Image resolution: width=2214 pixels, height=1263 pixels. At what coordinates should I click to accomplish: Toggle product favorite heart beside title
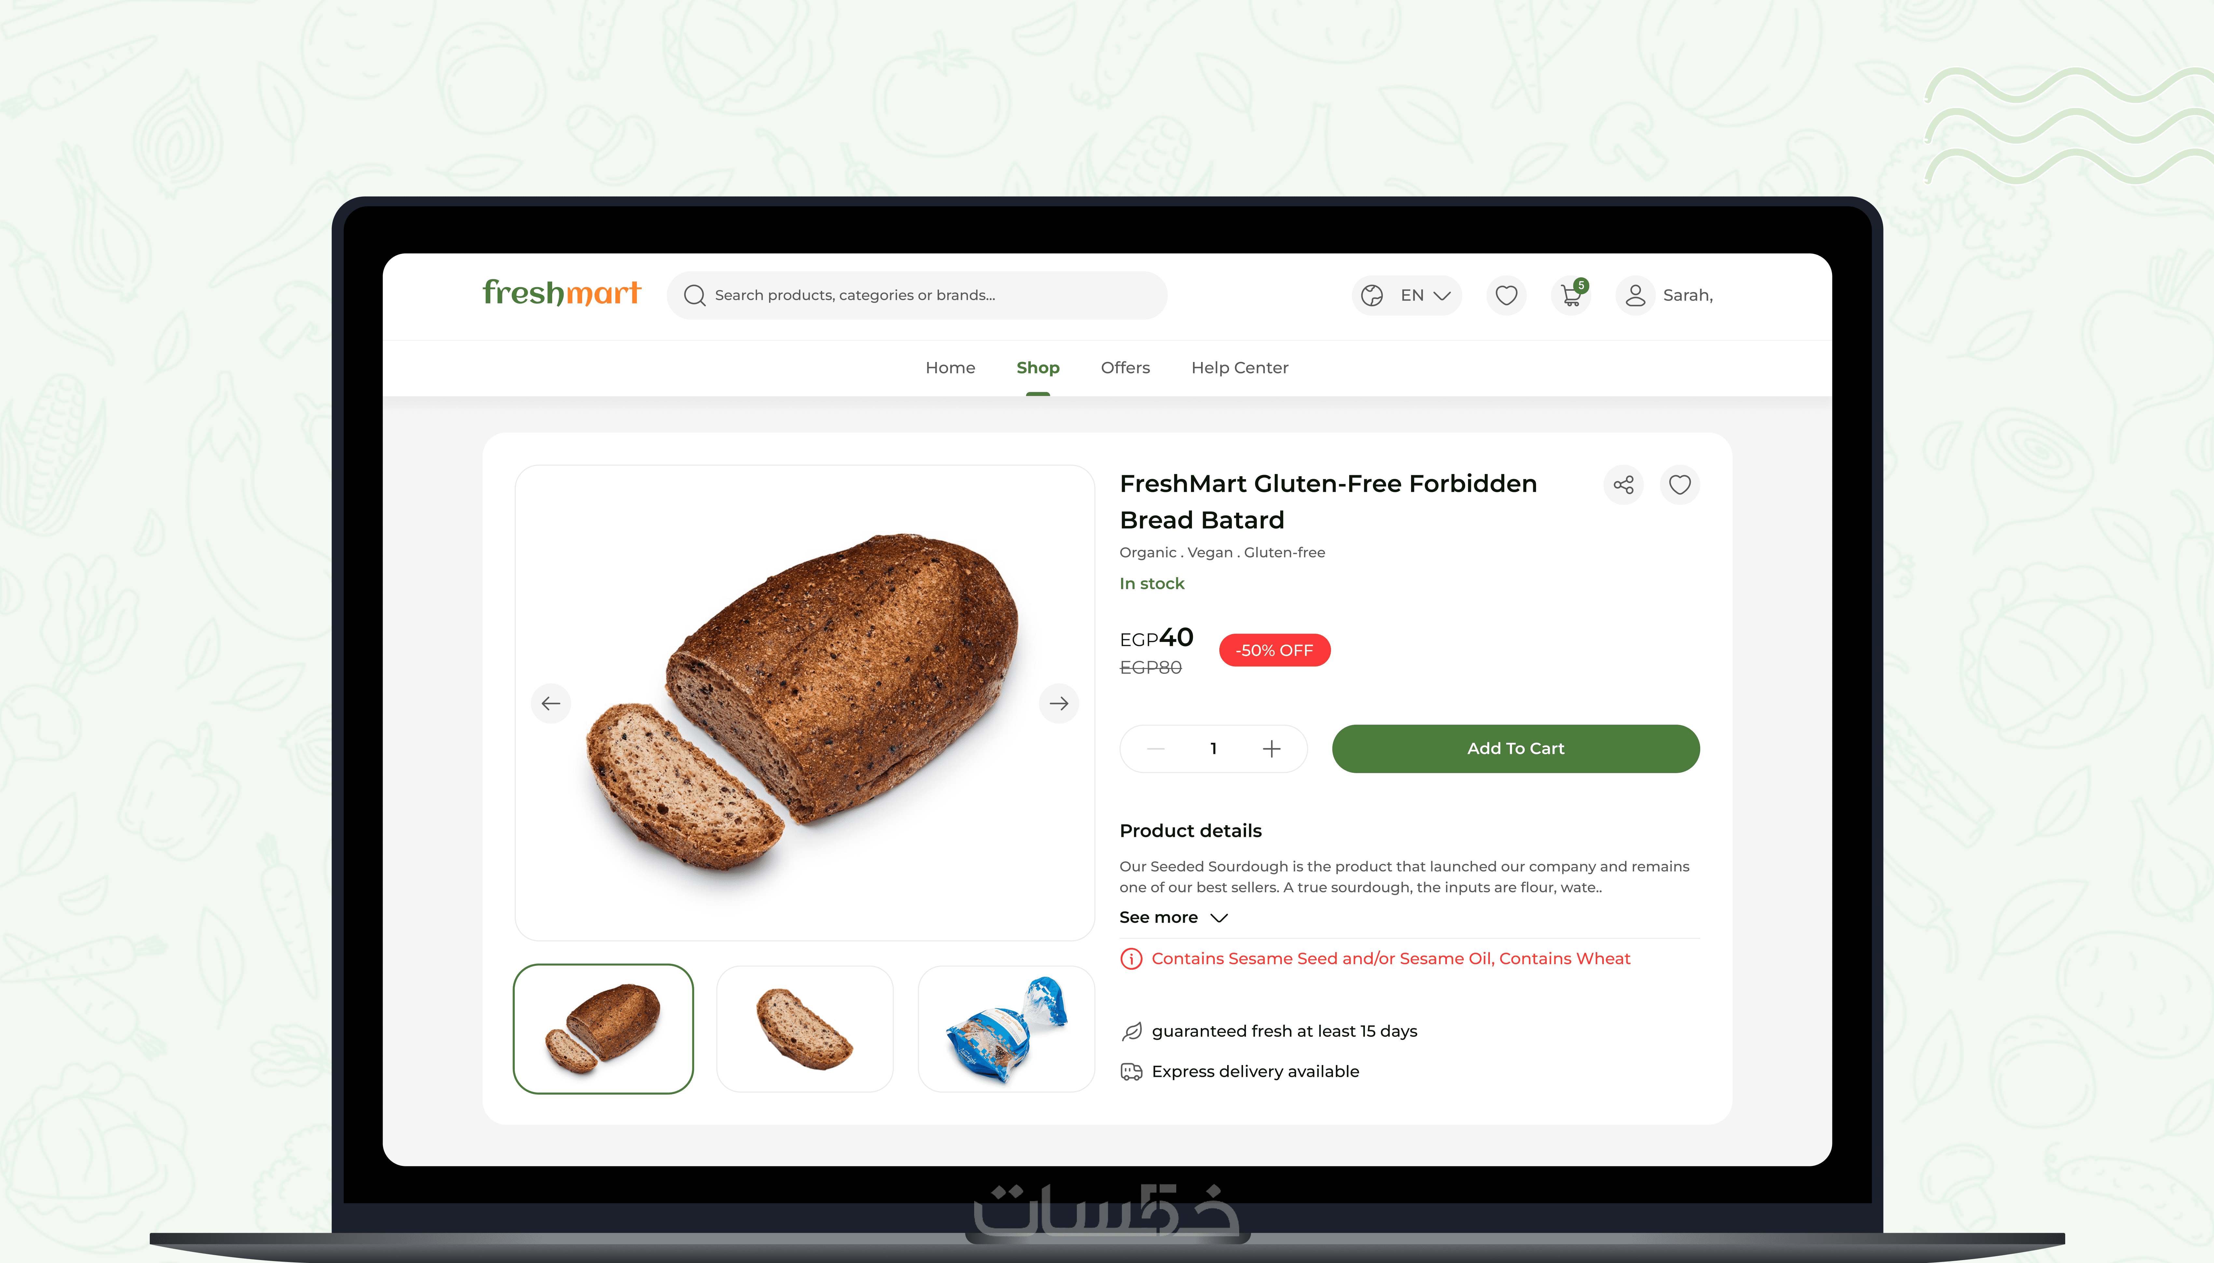click(1680, 485)
